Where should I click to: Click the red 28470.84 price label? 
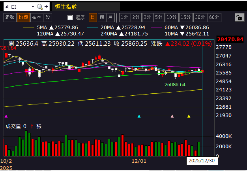[x=230, y=39]
